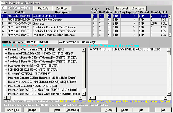
Task: Select Heater Wire FCHW2 tree item
Action: click(x=41, y=53)
